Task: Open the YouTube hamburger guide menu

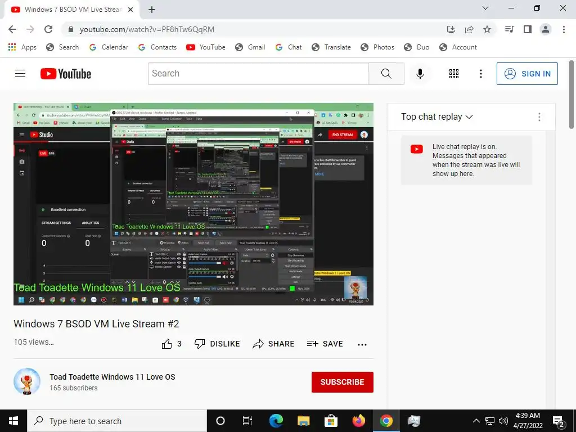Action: click(20, 74)
